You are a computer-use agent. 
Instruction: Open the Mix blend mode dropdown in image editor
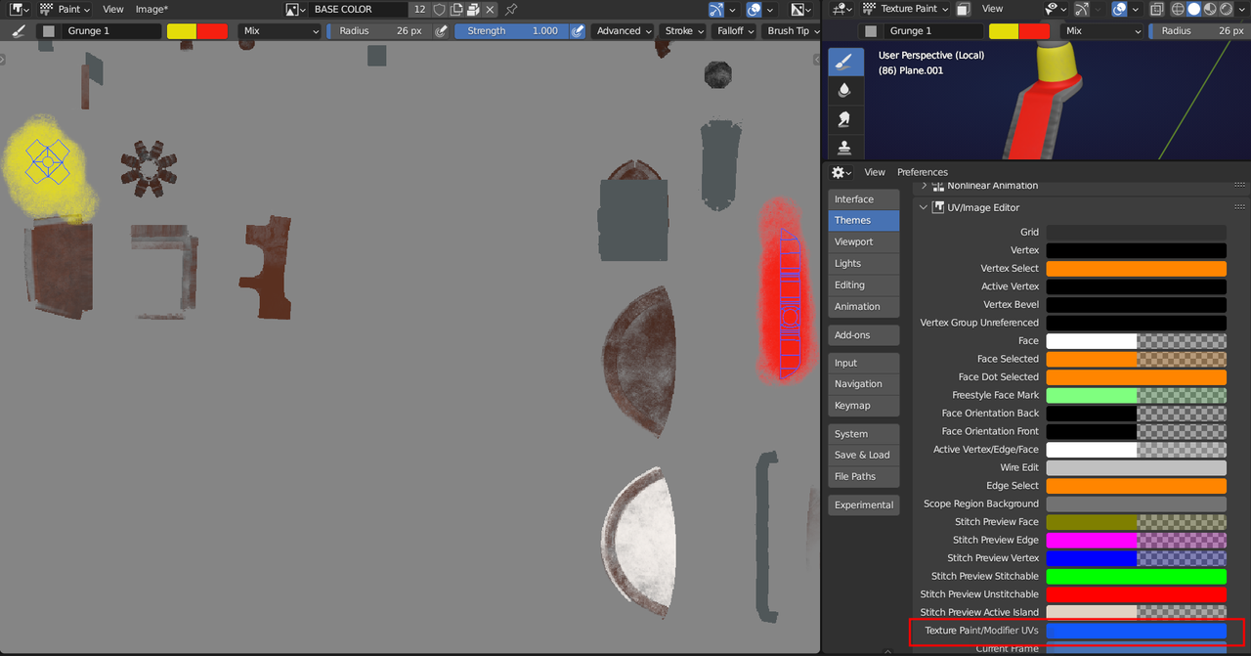pyautogui.click(x=280, y=31)
